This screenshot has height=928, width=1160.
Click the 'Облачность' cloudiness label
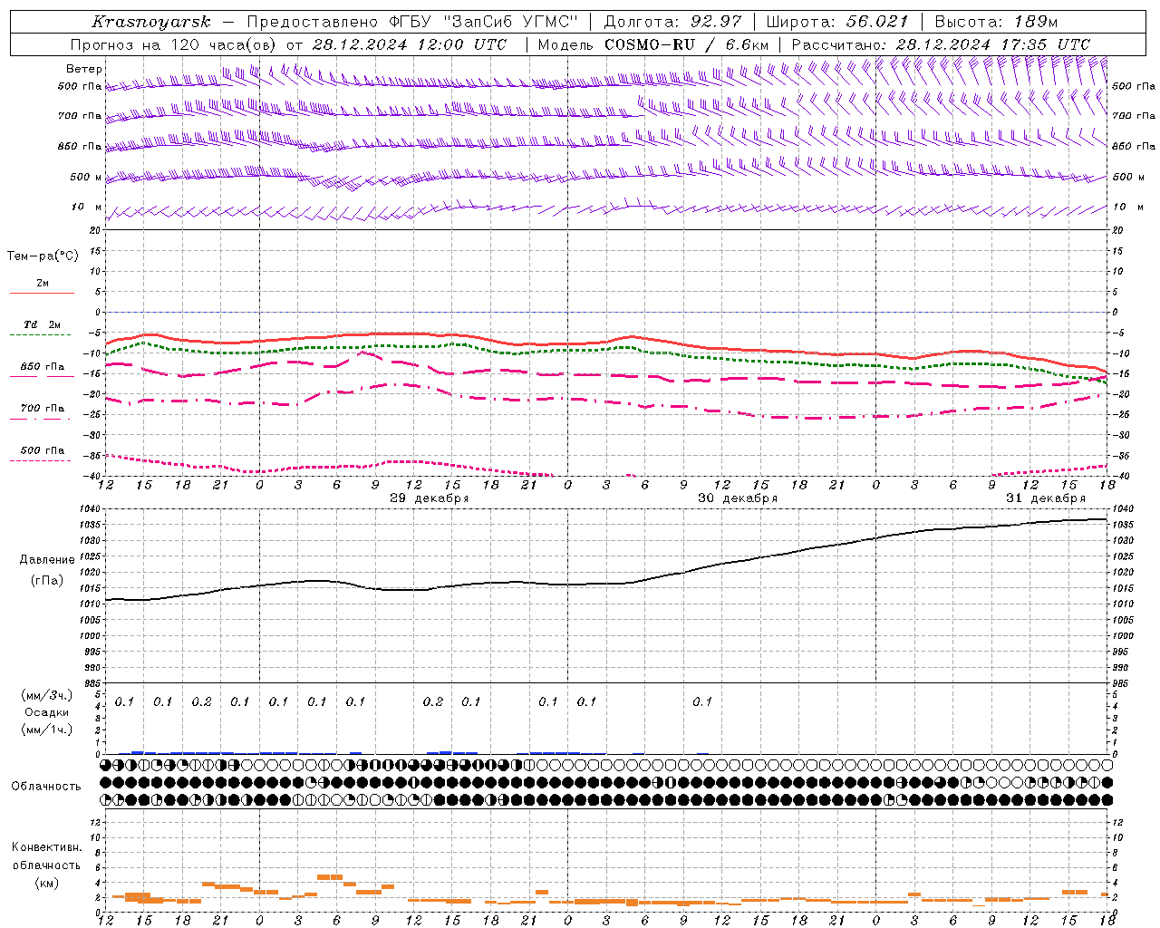[46, 786]
